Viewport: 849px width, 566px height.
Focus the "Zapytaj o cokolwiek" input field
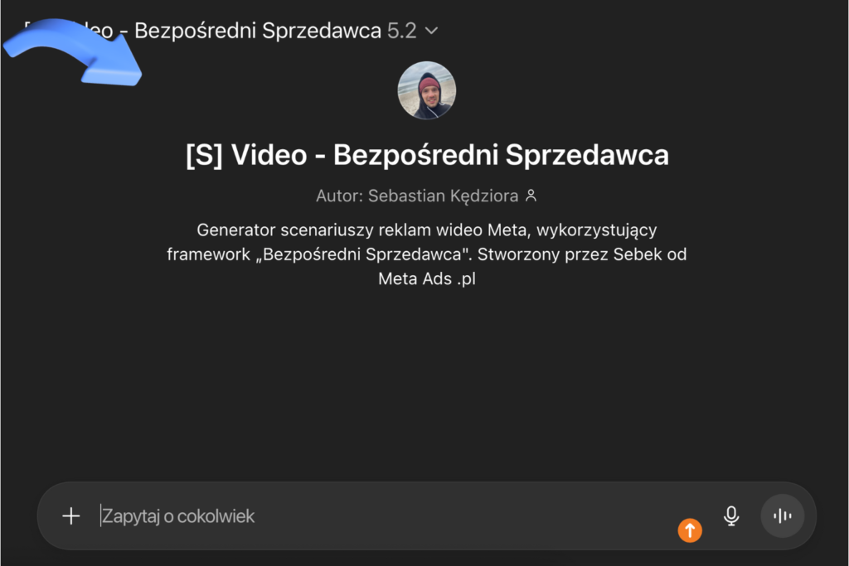click(x=385, y=516)
